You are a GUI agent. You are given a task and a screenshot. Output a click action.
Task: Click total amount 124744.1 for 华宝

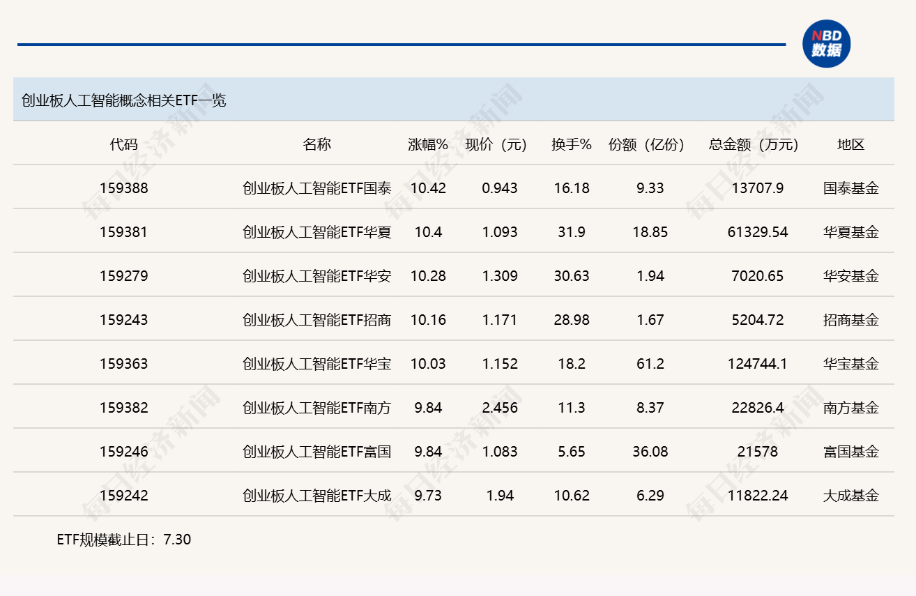(x=758, y=364)
